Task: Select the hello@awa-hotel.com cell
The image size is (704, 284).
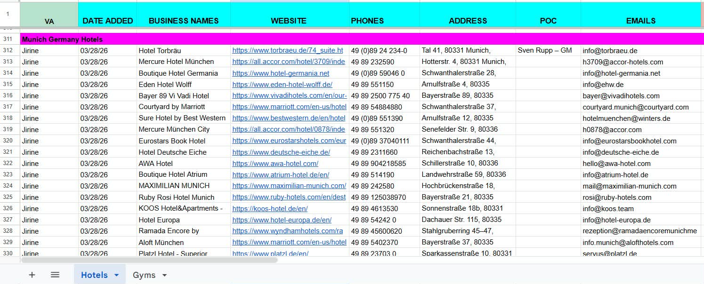Action: click(x=641, y=163)
